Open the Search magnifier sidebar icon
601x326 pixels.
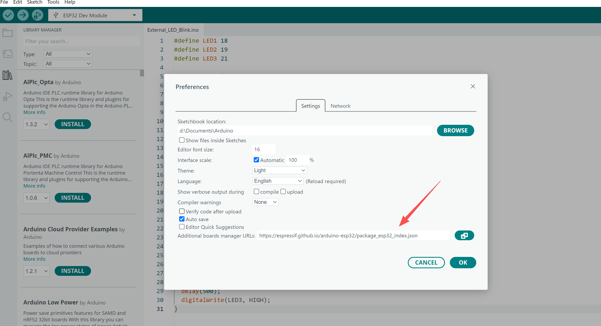[x=8, y=117]
